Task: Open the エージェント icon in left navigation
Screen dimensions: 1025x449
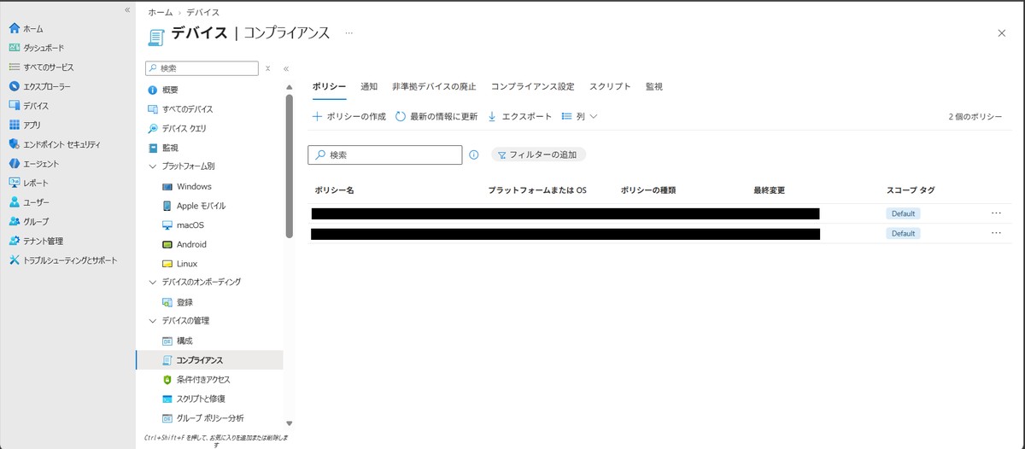Action: point(14,163)
